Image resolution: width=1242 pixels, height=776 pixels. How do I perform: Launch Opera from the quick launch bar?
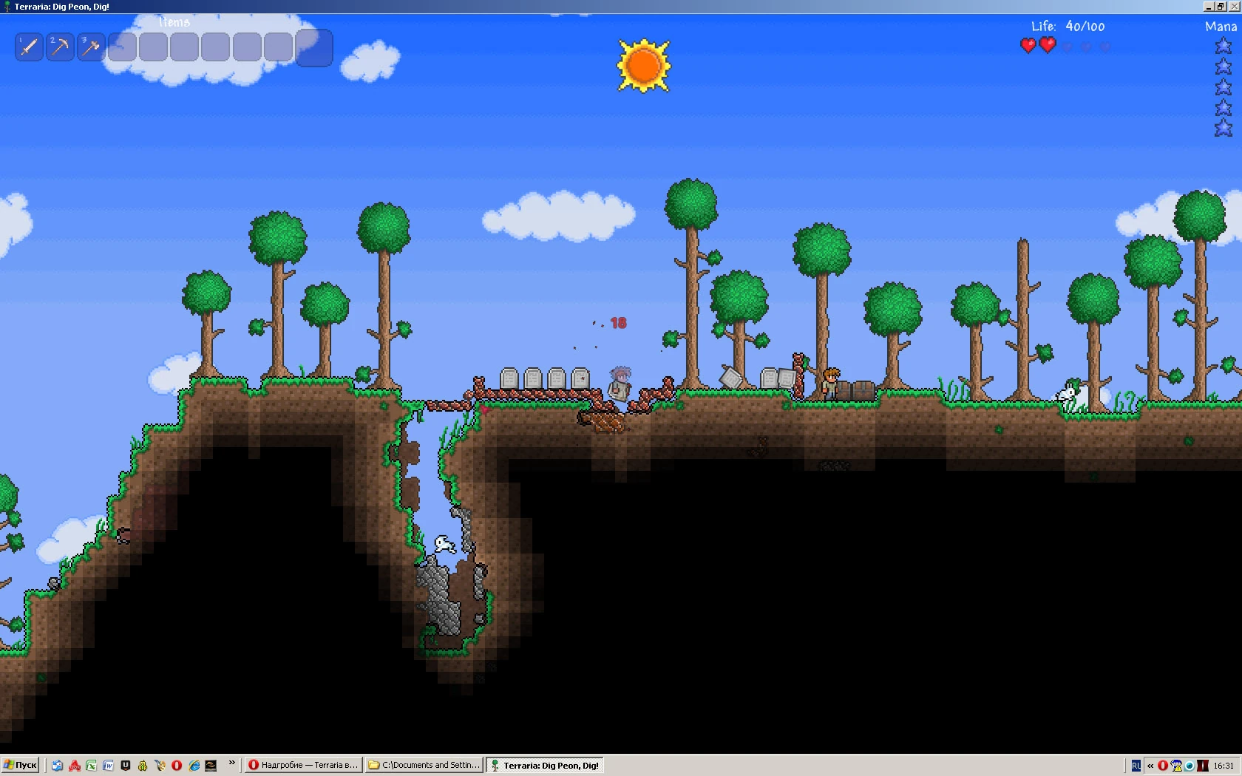[177, 765]
